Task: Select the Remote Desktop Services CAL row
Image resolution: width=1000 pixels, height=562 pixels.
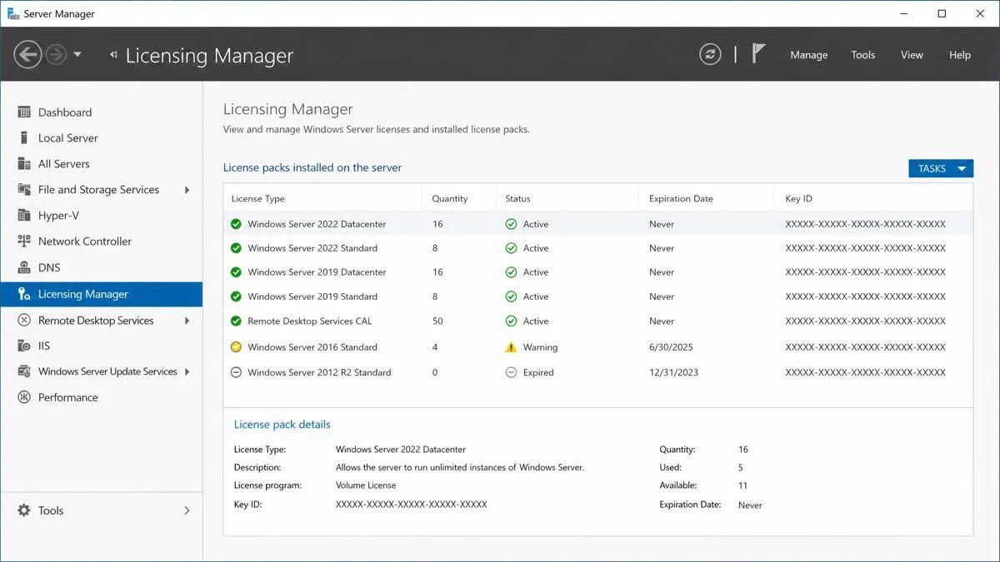Action: pos(598,321)
